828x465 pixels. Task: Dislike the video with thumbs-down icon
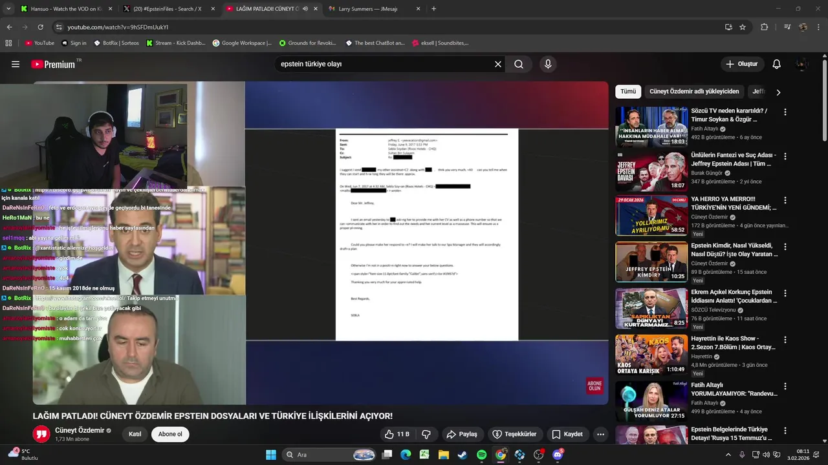tap(426, 434)
